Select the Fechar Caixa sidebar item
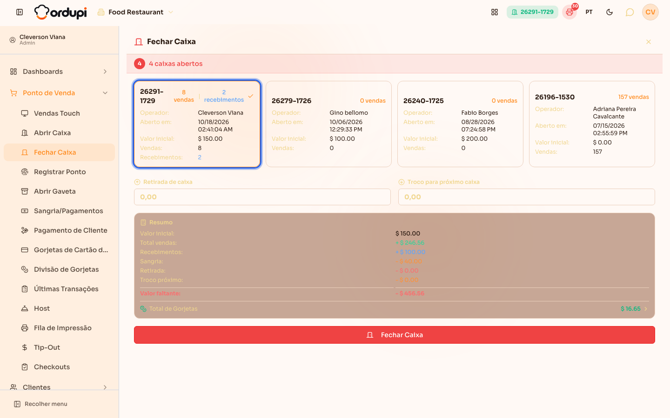 pos(59,152)
